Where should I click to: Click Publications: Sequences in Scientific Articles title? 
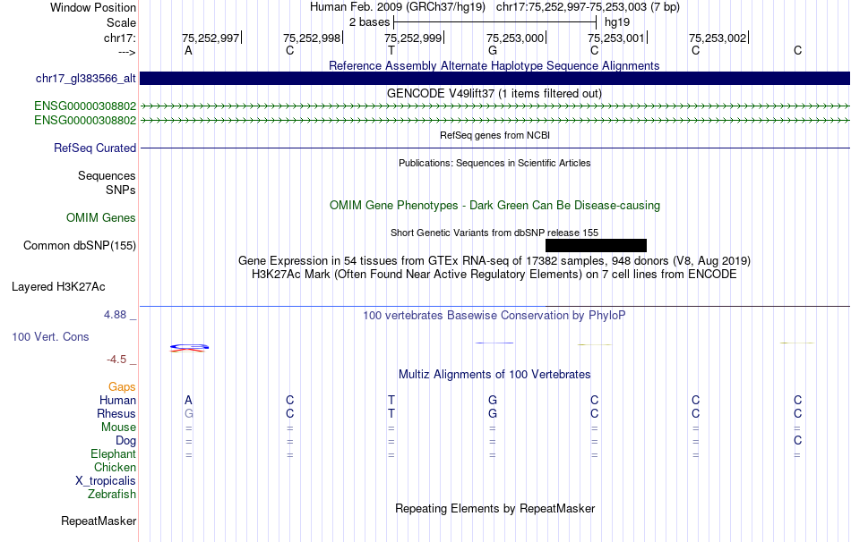(494, 163)
